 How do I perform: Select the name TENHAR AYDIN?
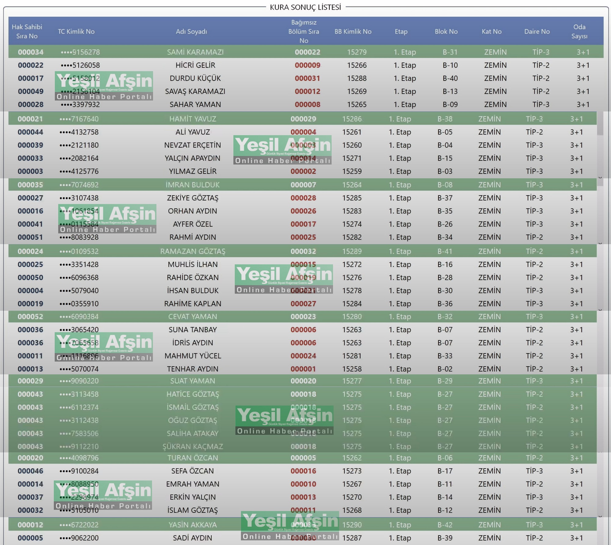192,369
